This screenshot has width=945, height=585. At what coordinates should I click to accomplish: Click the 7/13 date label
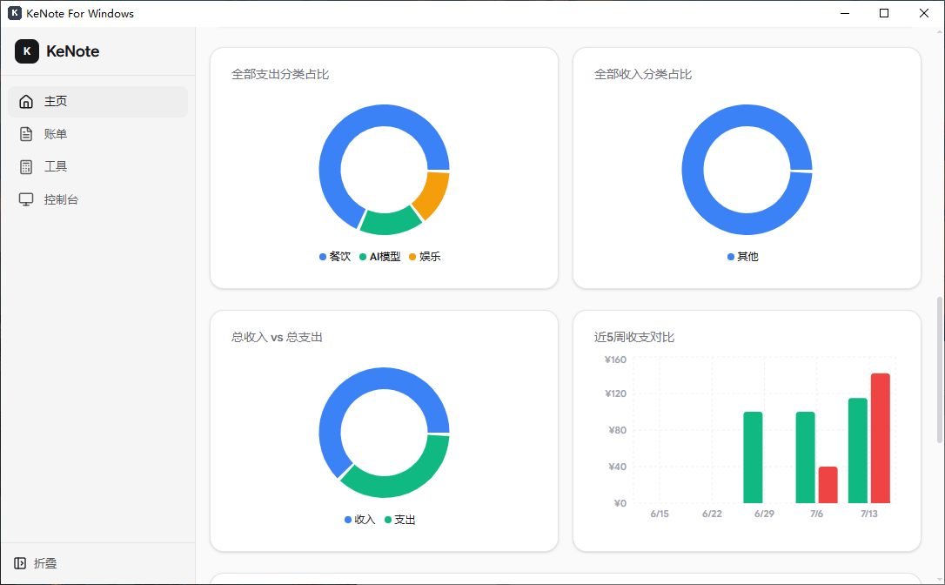[869, 514]
